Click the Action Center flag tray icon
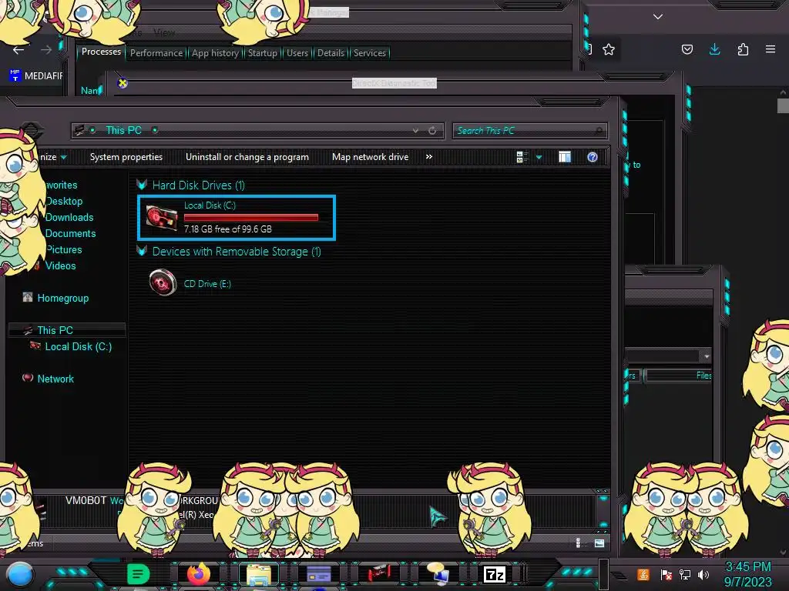Screen dimensions: 789x591 click(666, 574)
